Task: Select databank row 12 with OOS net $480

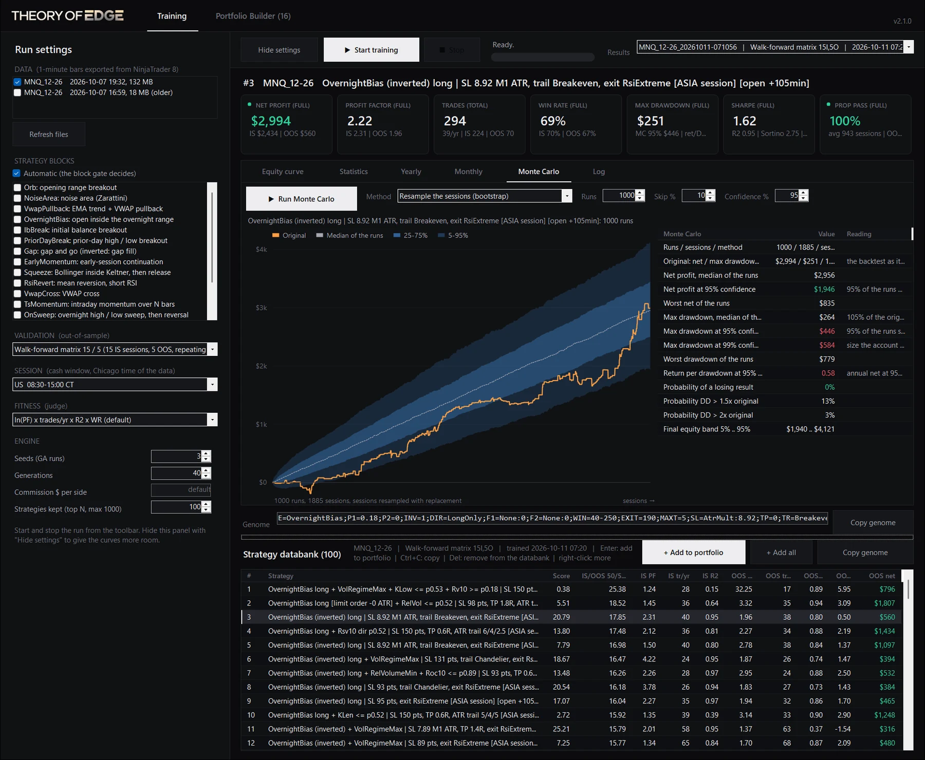Action: click(x=571, y=743)
